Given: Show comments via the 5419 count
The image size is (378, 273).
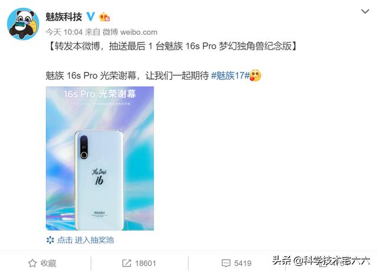Looking at the screenshot, I should tap(243, 264).
